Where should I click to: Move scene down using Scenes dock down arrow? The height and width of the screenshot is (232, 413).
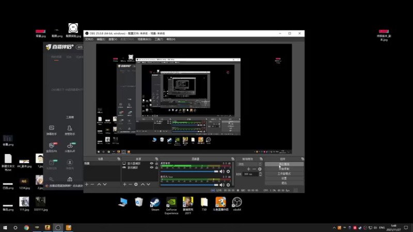click(105, 185)
